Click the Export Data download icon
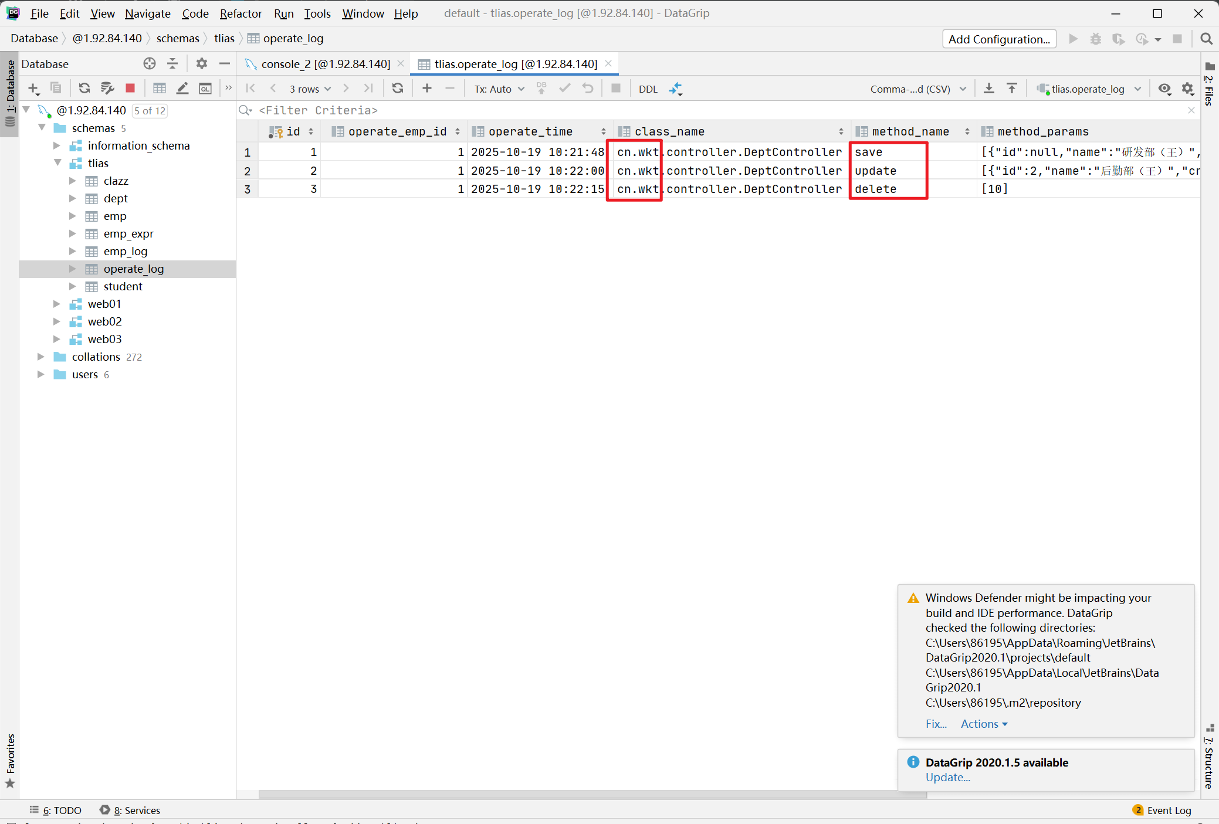The image size is (1219, 824). pos(989,89)
